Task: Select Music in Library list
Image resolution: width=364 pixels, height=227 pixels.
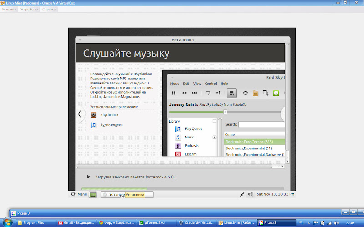Action: [x=189, y=137]
